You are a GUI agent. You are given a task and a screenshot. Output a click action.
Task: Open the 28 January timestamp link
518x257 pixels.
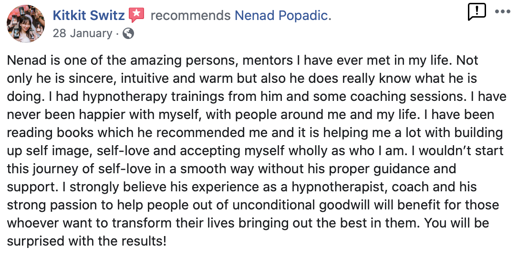82,33
